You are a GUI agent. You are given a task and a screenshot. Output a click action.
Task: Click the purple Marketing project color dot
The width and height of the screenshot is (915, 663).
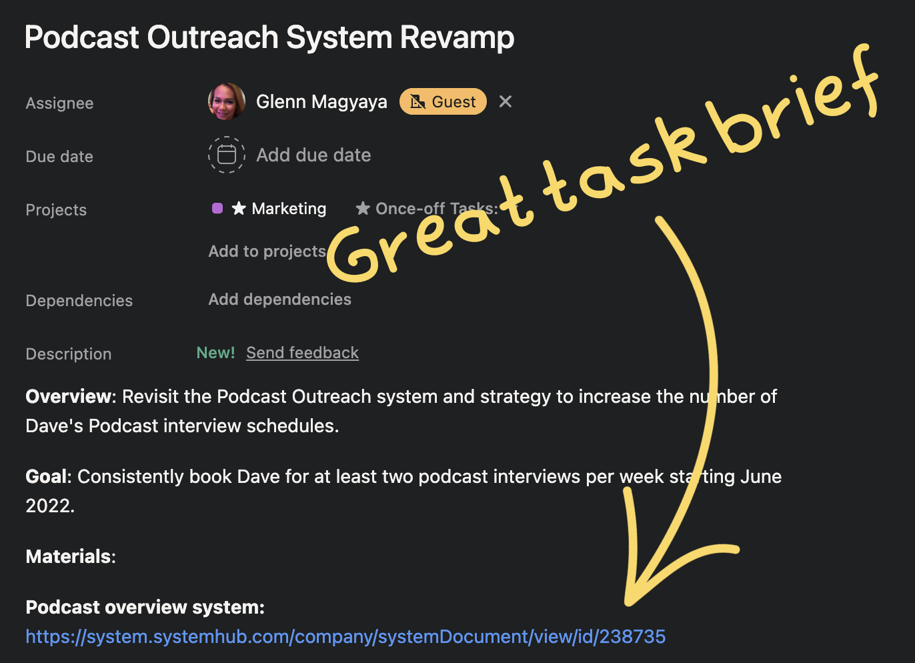(x=217, y=208)
